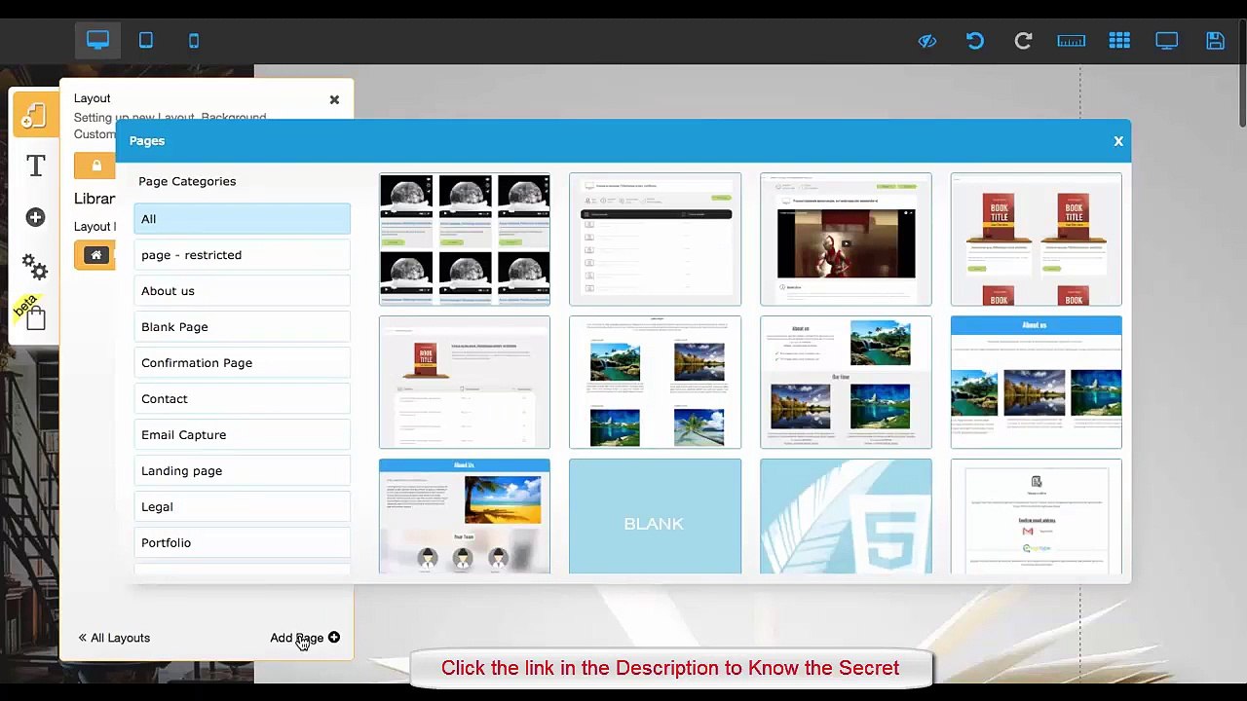The width and height of the screenshot is (1247, 701).
Task: Choose the beach About Us team template
Action: [465, 516]
